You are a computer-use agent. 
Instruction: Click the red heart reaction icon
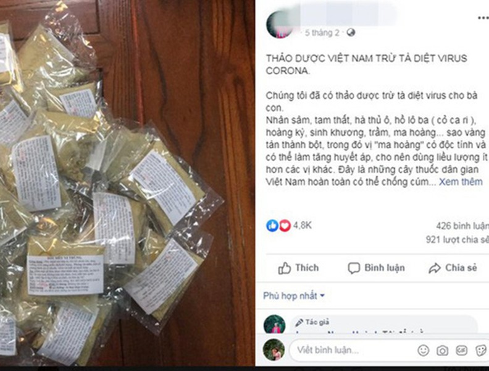(x=285, y=226)
